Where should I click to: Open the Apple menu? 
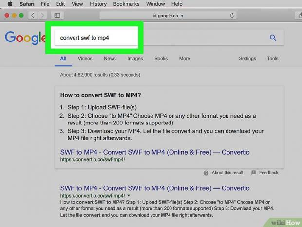click(9, 4)
